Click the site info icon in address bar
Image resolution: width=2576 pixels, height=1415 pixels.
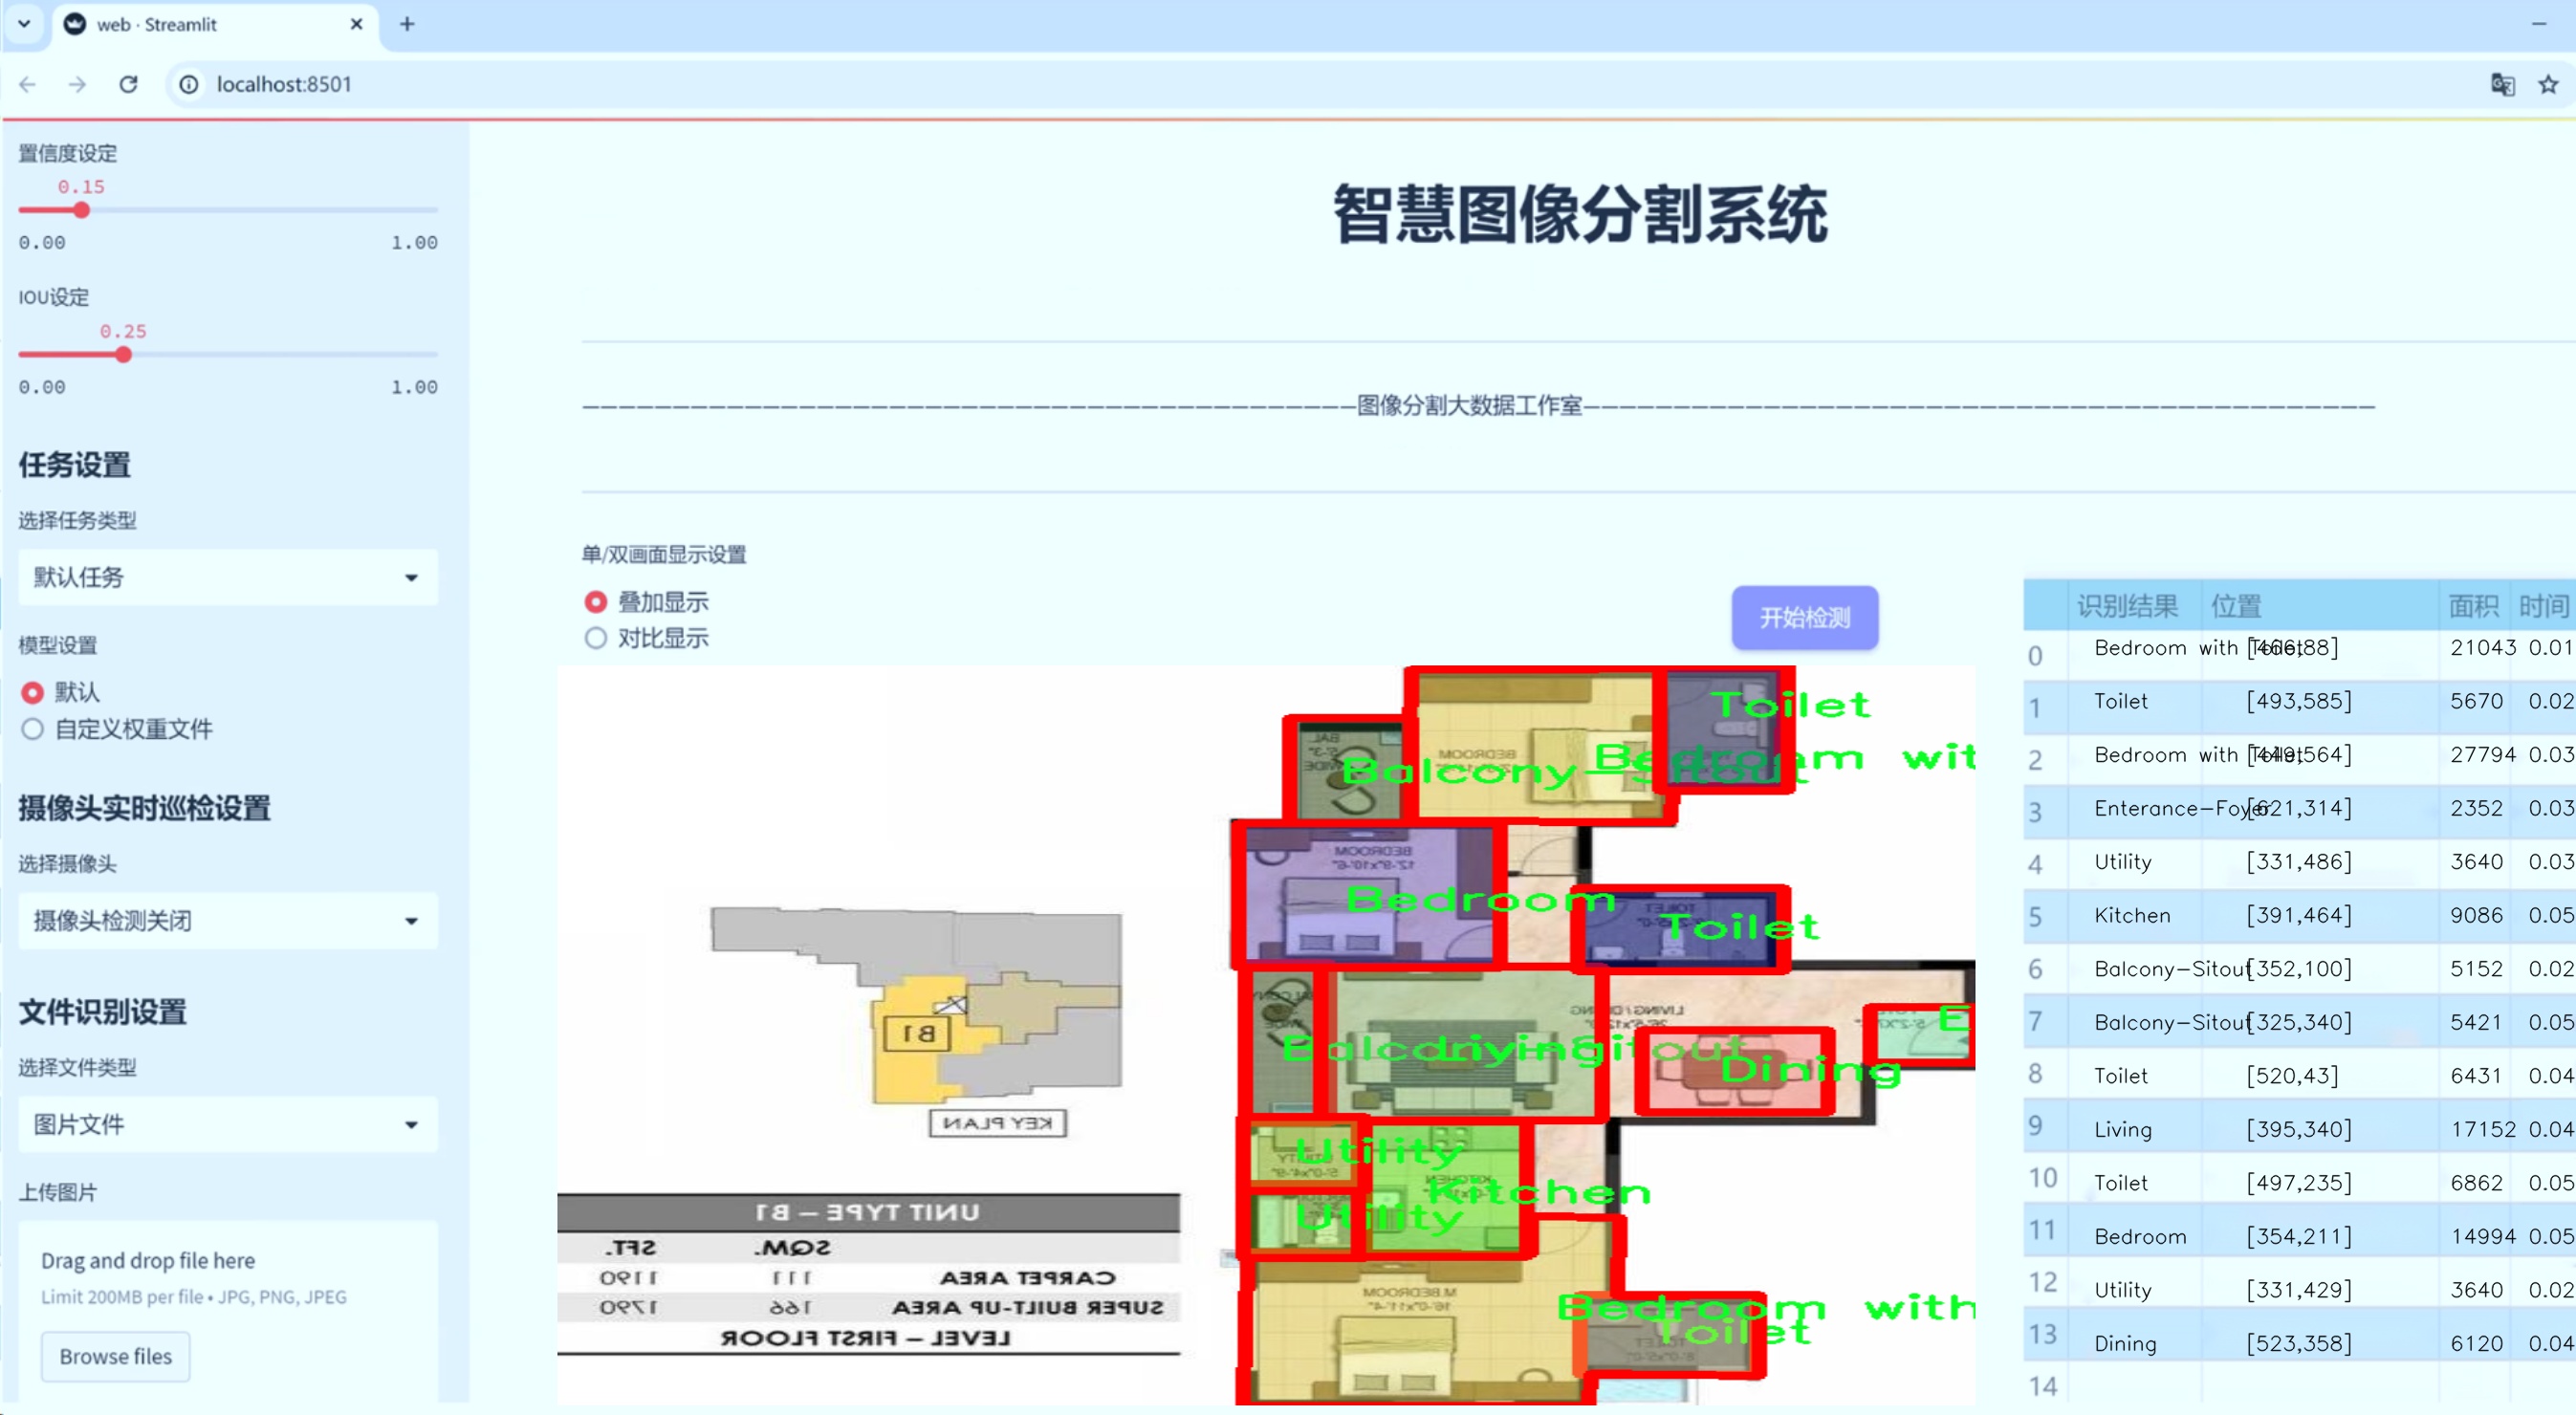pos(188,85)
